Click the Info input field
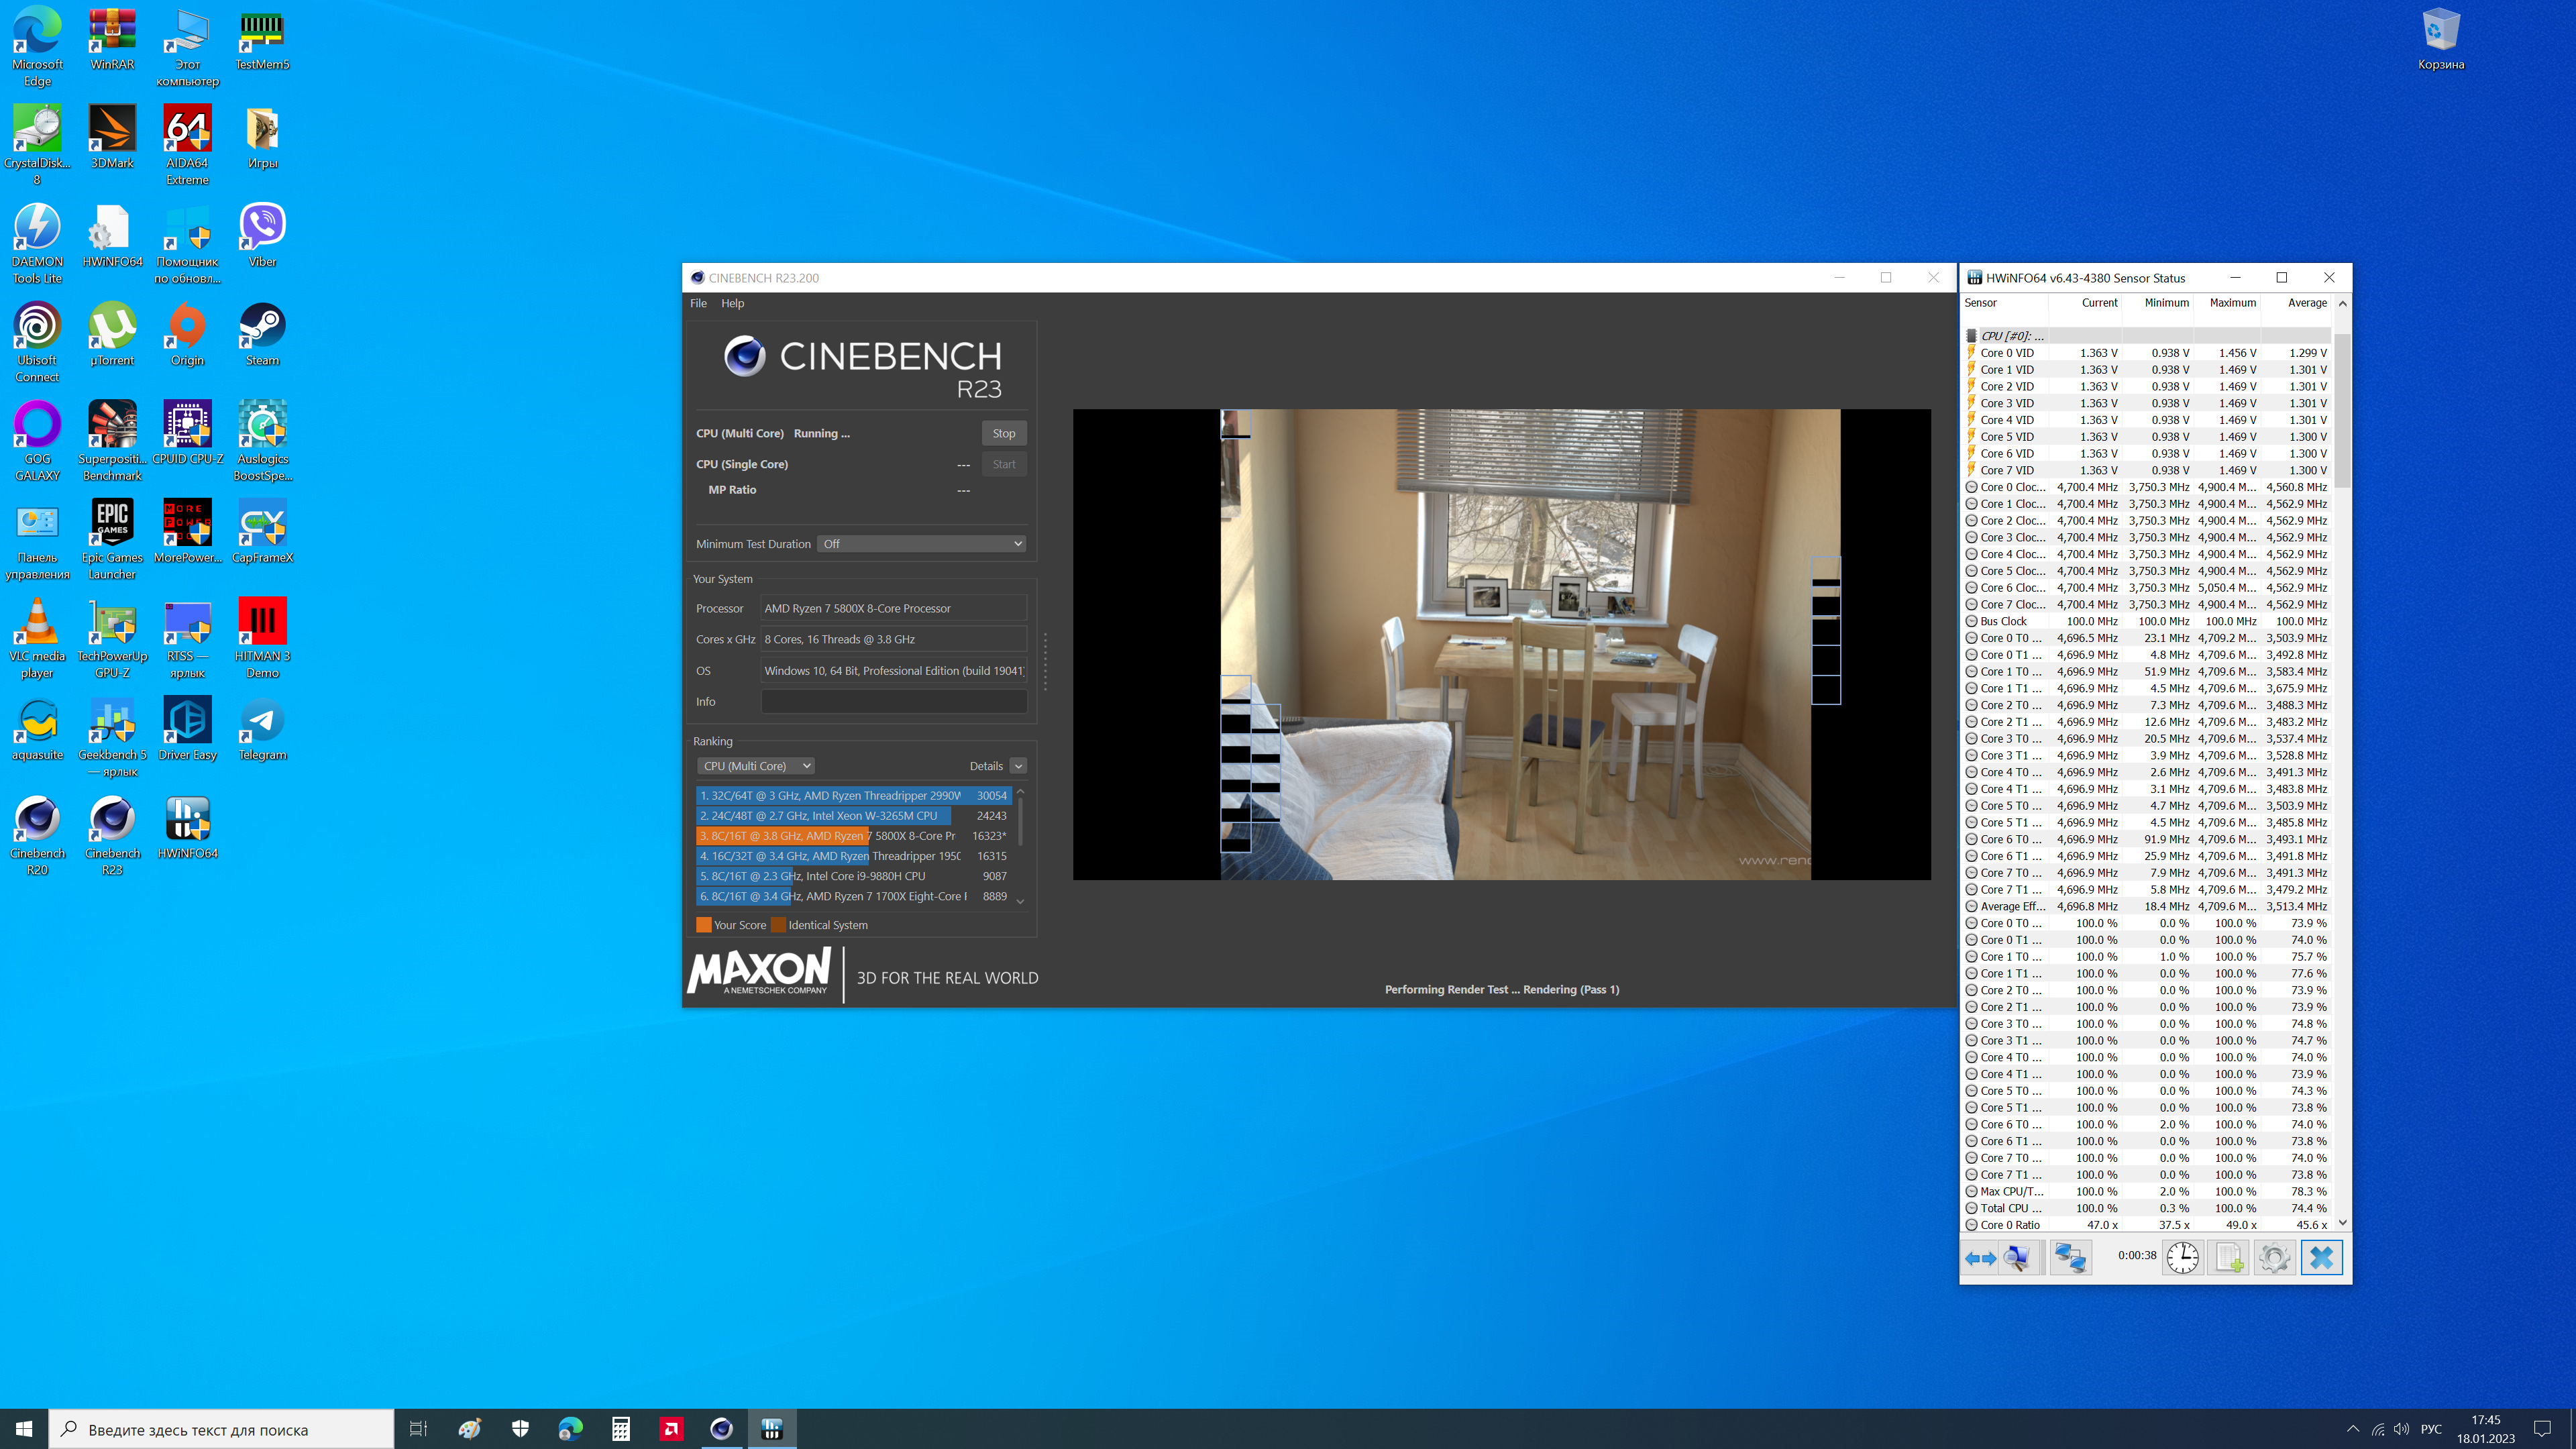Viewport: 2576px width, 1449px height. (893, 702)
